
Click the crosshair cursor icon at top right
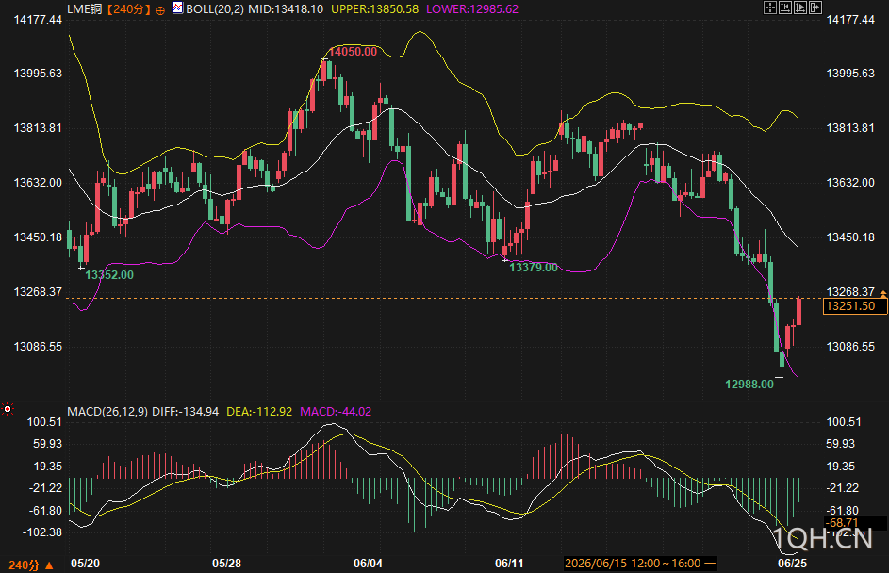click(x=770, y=8)
